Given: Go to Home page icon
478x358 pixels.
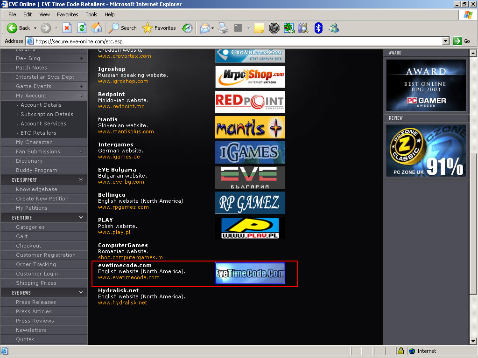Looking at the screenshot, I should pyautogui.click(x=97, y=28).
